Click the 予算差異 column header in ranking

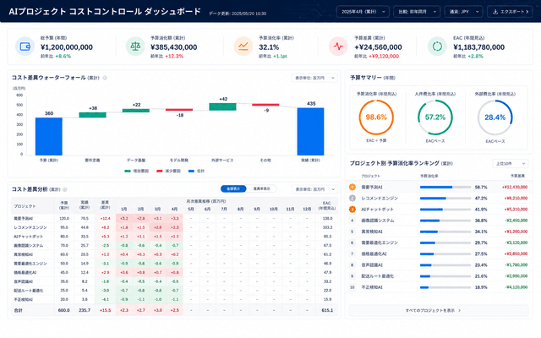517,176
